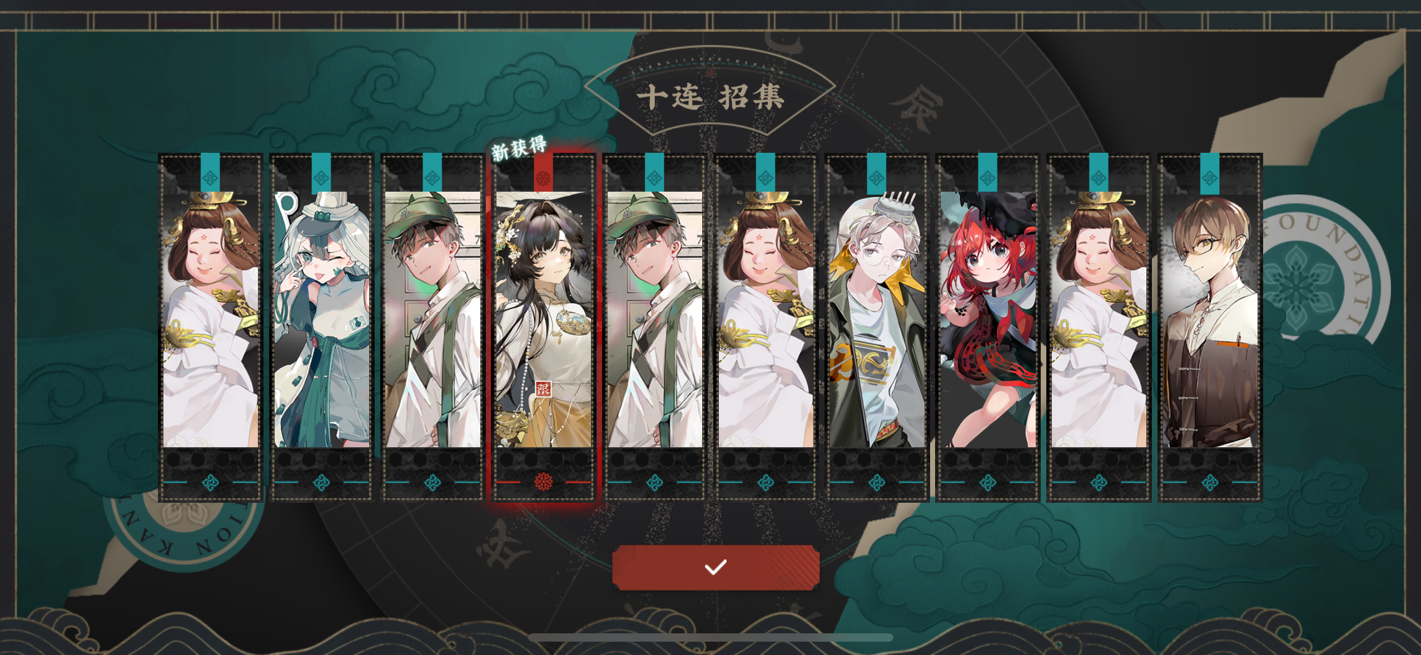The image size is (1421, 655).
Task: Confirm results with the red checkmark button
Action: click(716, 567)
